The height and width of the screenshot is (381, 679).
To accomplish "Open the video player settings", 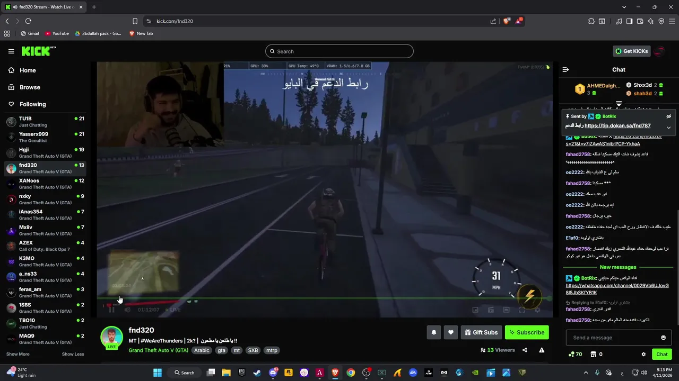I will coord(537,310).
